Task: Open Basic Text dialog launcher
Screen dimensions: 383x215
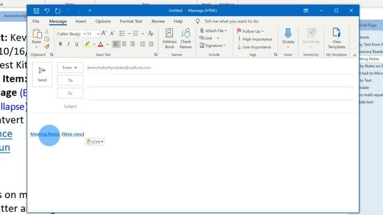Action: pyautogui.click(x=156, y=54)
